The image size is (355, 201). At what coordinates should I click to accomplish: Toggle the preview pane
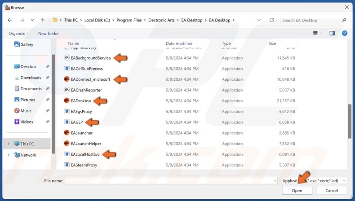(x=332, y=33)
